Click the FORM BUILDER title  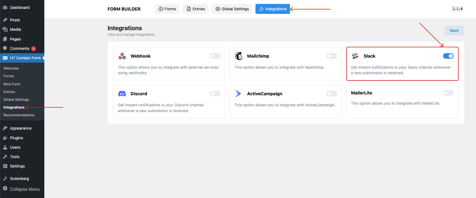(124, 9)
